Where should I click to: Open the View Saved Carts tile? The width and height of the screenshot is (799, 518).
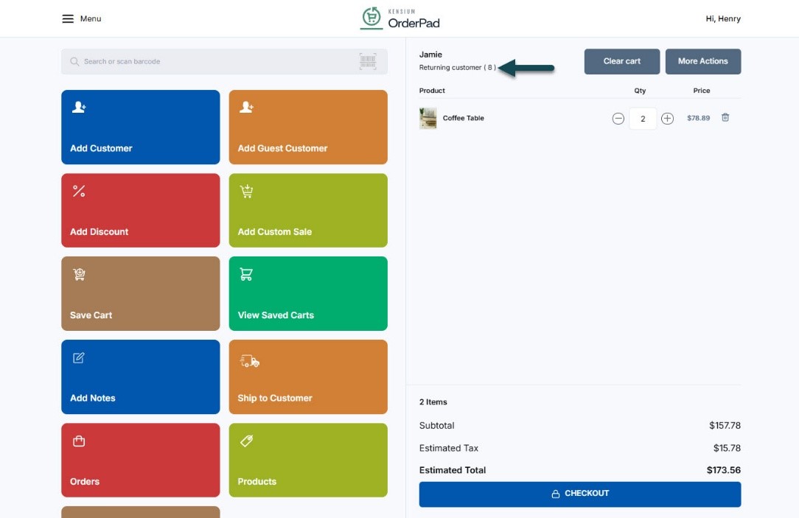308,294
